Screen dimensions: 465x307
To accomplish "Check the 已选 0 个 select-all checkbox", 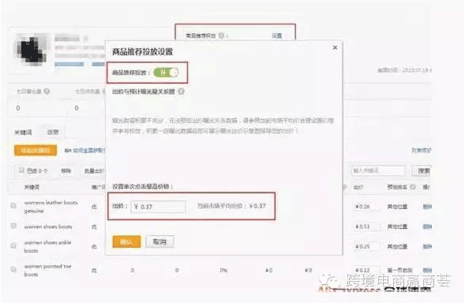I will pyautogui.click(x=21, y=170).
